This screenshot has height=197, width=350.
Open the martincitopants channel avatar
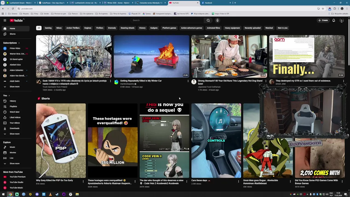tap(116, 82)
